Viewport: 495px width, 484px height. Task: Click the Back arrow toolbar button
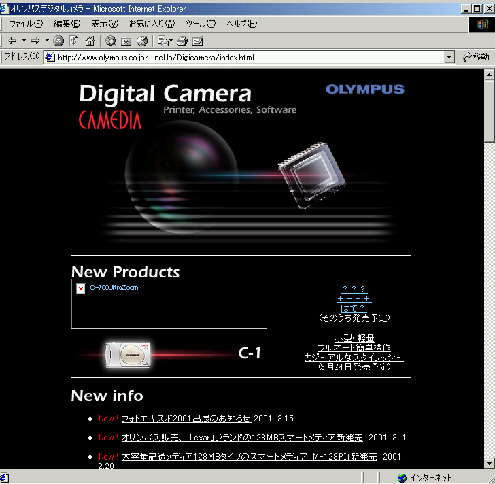click(13, 41)
